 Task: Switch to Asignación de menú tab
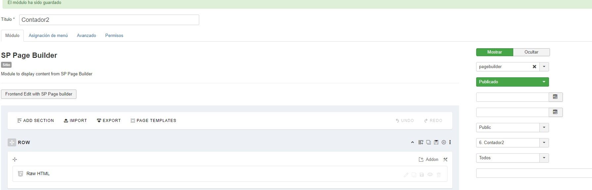48,36
